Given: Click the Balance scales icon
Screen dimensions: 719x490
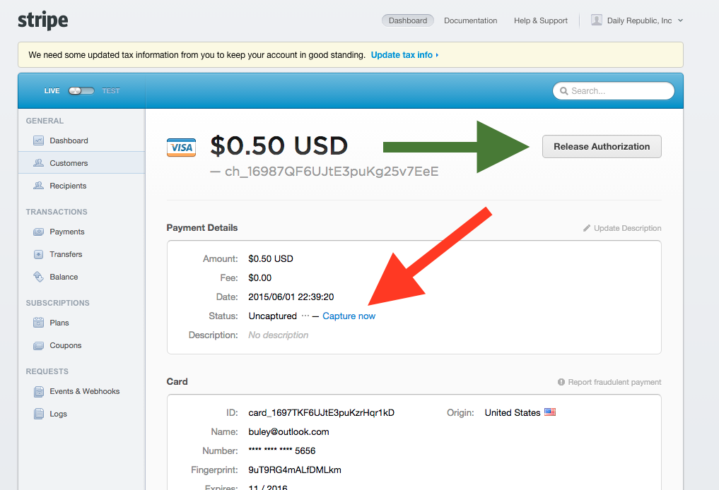Looking at the screenshot, I should [38, 277].
